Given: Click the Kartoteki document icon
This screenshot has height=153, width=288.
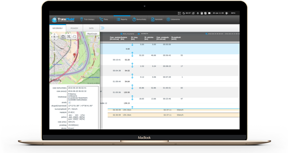Looking at the screenshot, I should coord(153,20).
